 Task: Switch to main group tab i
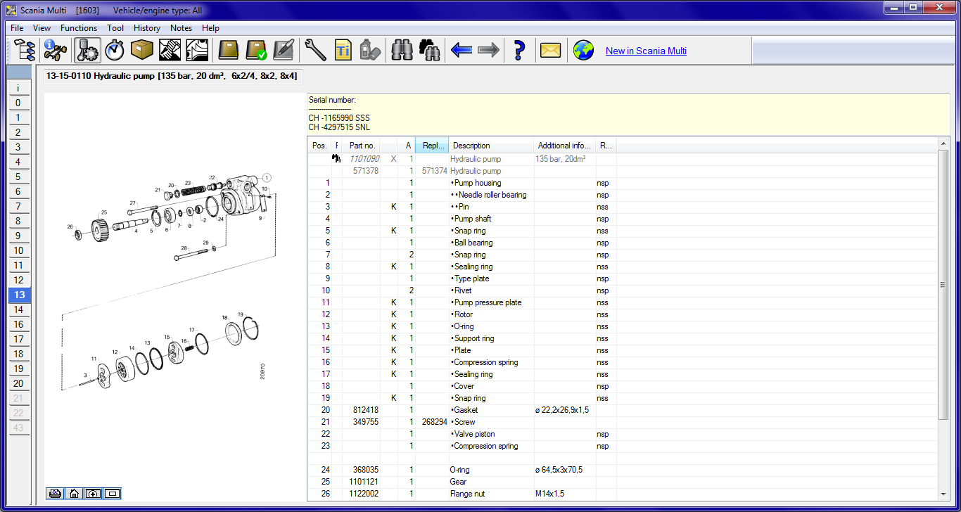pos(18,88)
